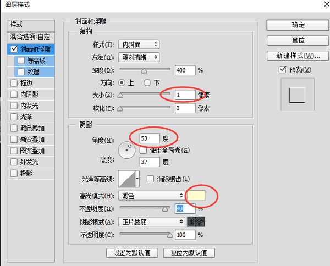Viewport: 330px width, 266px height.
Task: Click the dark shadow color swatch
Action: (x=196, y=222)
